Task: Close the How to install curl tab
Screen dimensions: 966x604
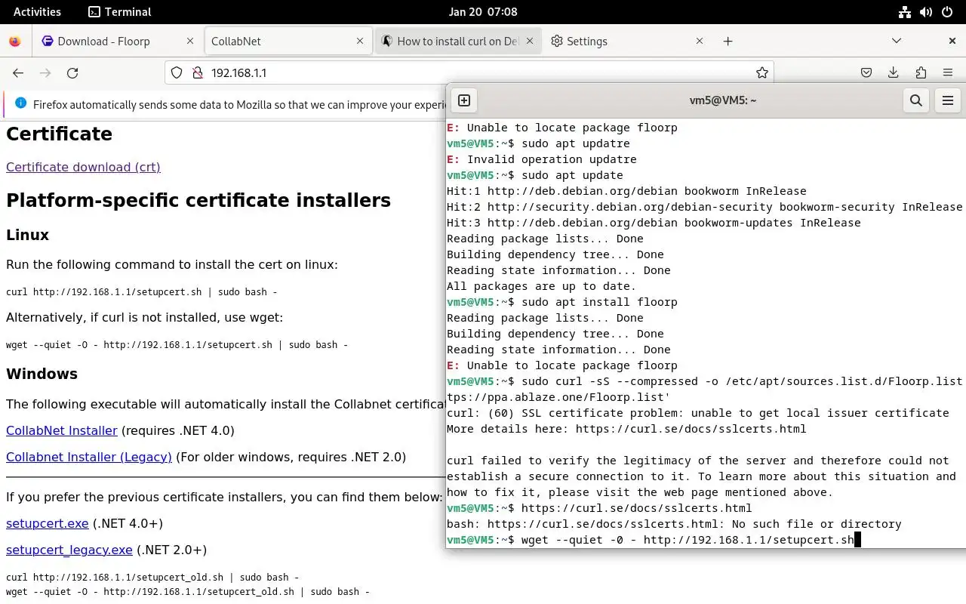Action: [530, 42]
